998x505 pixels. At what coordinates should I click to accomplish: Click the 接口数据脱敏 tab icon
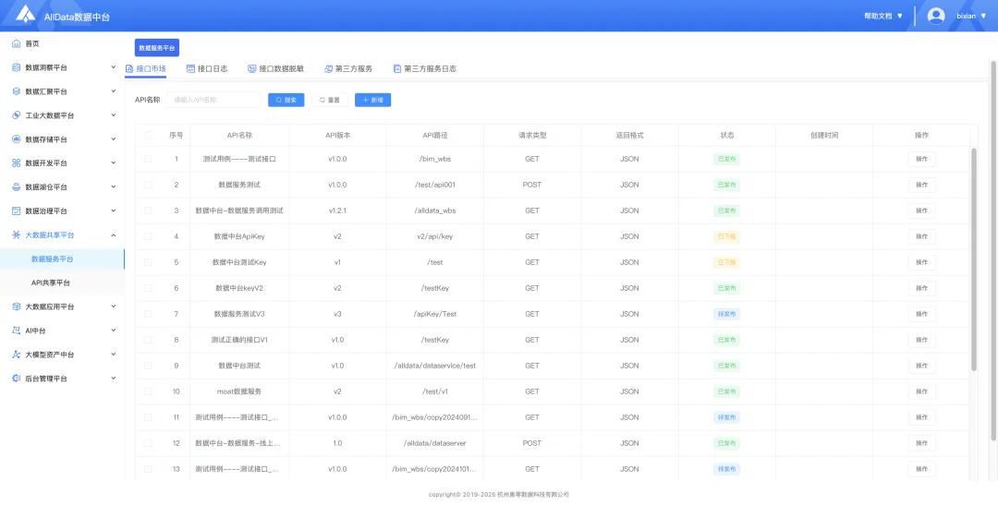tap(251, 68)
